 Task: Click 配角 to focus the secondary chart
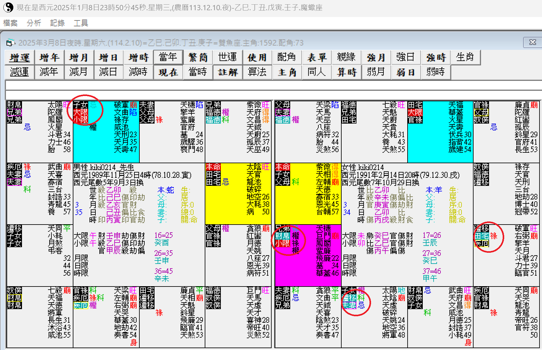click(287, 57)
